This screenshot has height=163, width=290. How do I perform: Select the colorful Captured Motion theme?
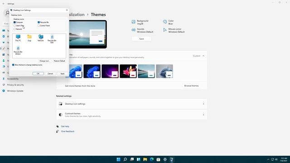pyautogui.click(x=128, y=71)
